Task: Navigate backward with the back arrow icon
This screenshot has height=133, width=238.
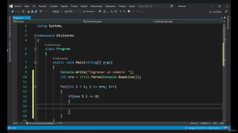Action: click(12, 11)
